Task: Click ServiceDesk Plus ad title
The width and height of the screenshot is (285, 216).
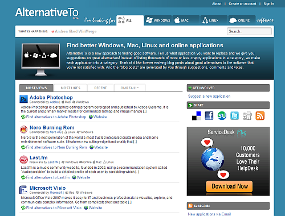Action: click(227, 132)
